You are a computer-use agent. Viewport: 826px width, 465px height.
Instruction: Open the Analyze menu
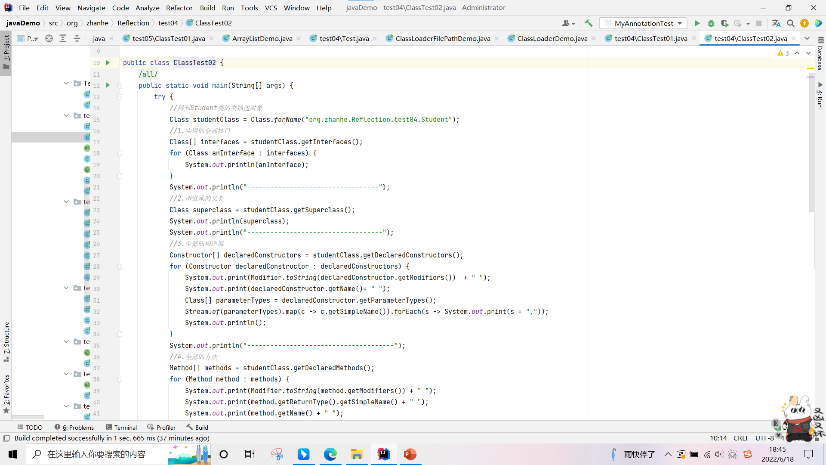(147, 8)
